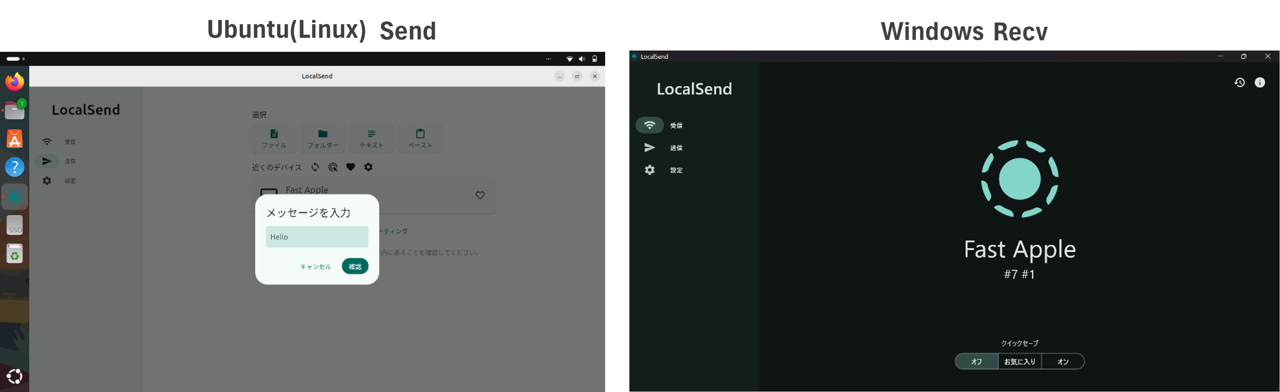Set quick save to オン

click(1063, 361)
